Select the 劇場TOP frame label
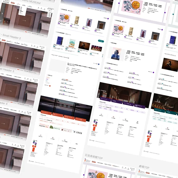178x178 pixels. coord(144,167)
